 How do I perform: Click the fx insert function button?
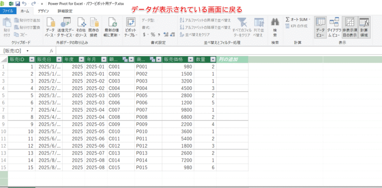click(51, 51)
